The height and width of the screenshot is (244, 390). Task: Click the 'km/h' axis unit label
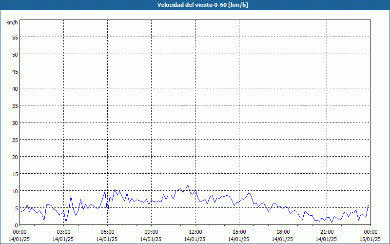tap(12, 22)
